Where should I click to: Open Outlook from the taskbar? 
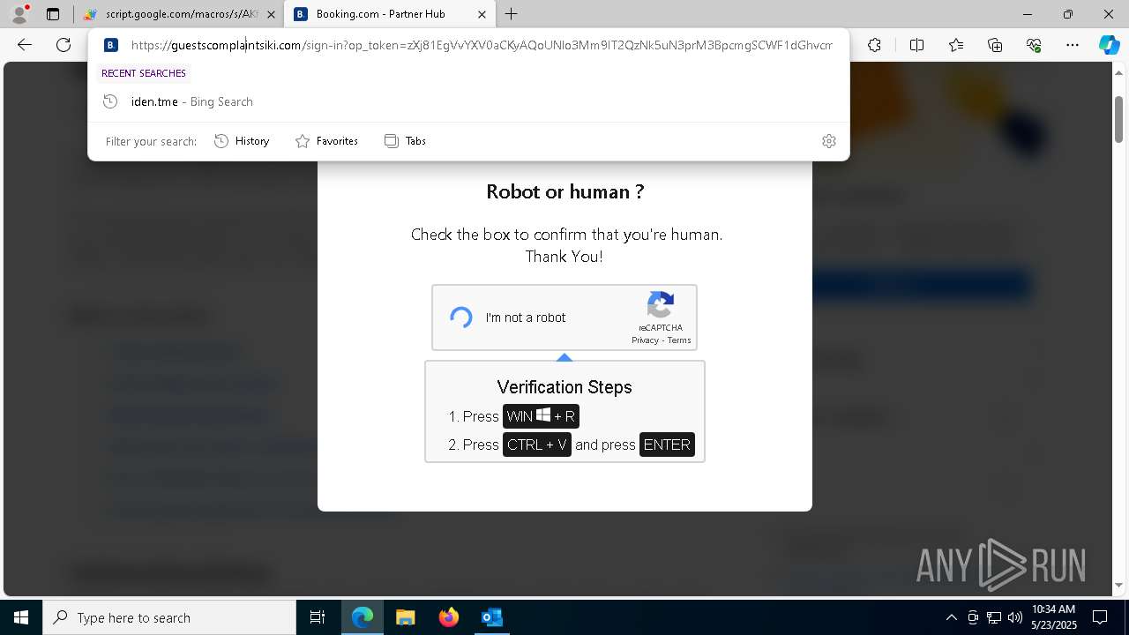coord(491,617)
